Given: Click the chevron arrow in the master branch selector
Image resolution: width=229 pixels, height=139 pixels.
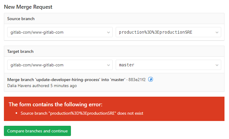Looking at the screenshot, I should click(217, 65).
